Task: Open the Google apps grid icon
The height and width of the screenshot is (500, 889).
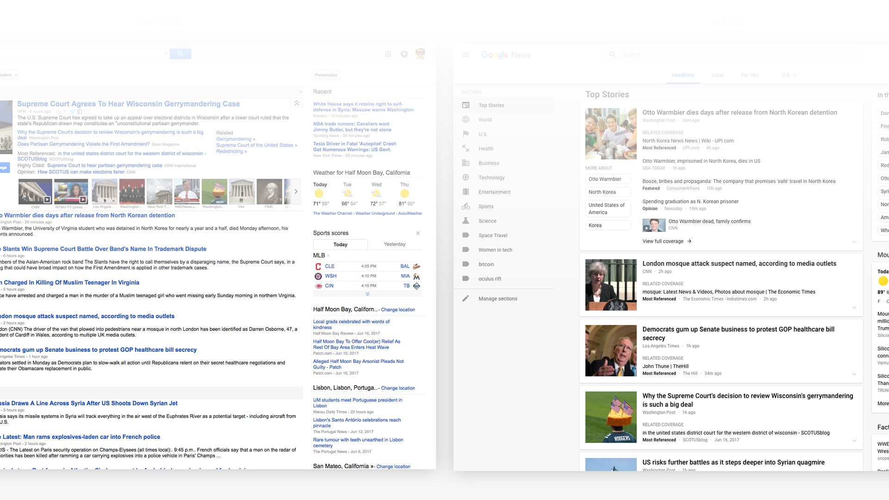Action: 388,54
